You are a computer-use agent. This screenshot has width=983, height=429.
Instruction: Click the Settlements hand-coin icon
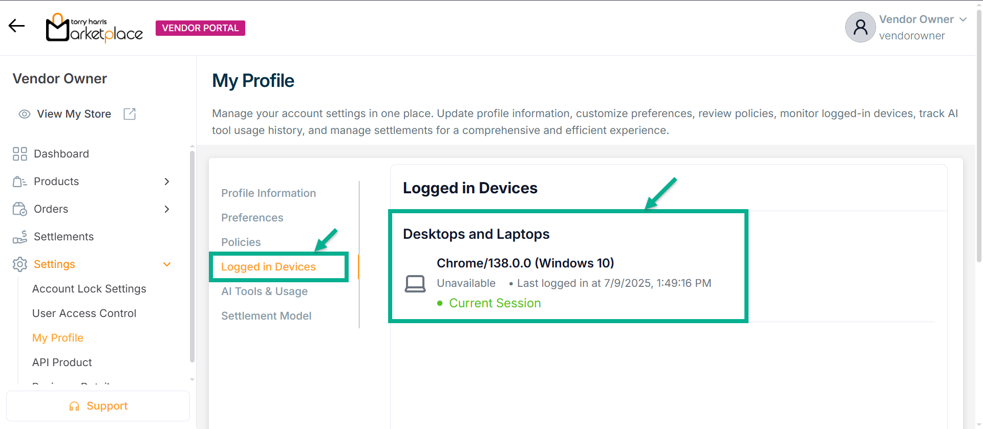click(20, 237)
